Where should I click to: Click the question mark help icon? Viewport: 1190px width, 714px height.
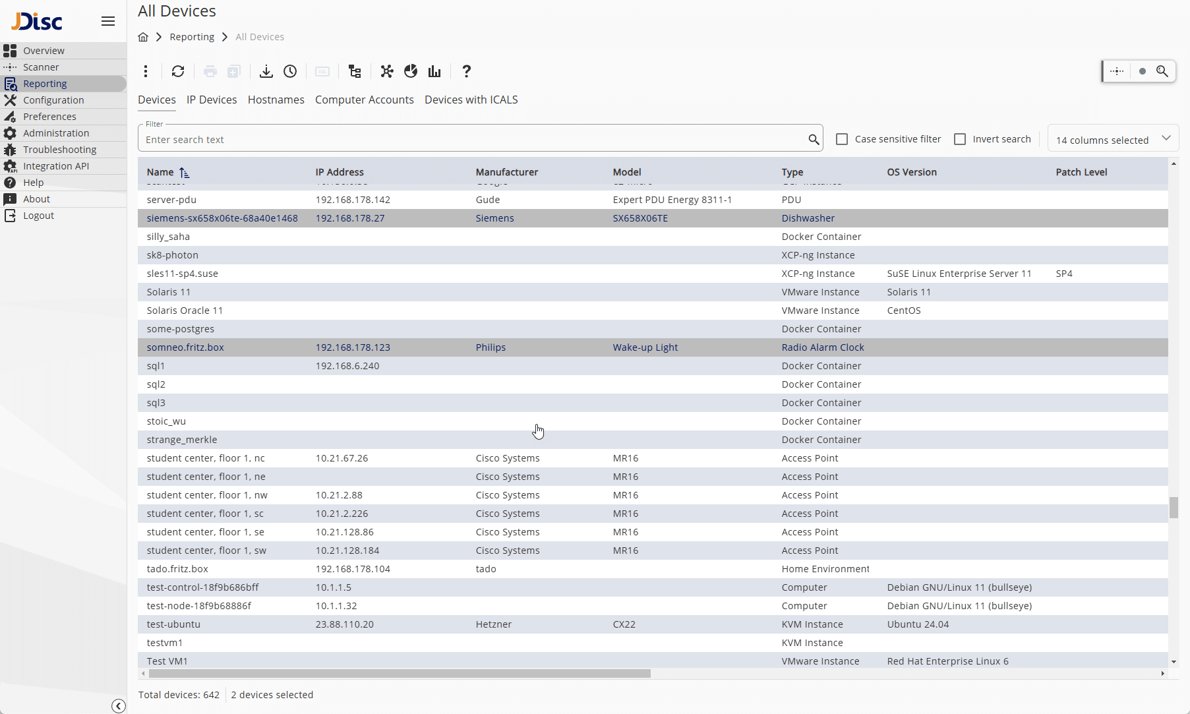pos(466,71)
